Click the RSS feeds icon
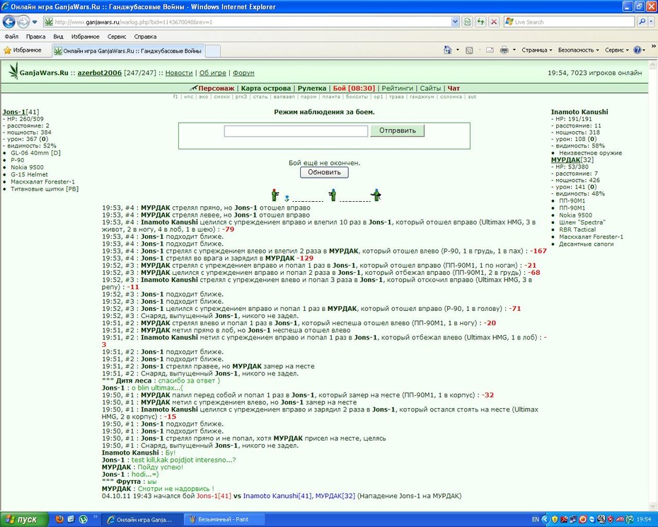 click(x=469, y=50)
